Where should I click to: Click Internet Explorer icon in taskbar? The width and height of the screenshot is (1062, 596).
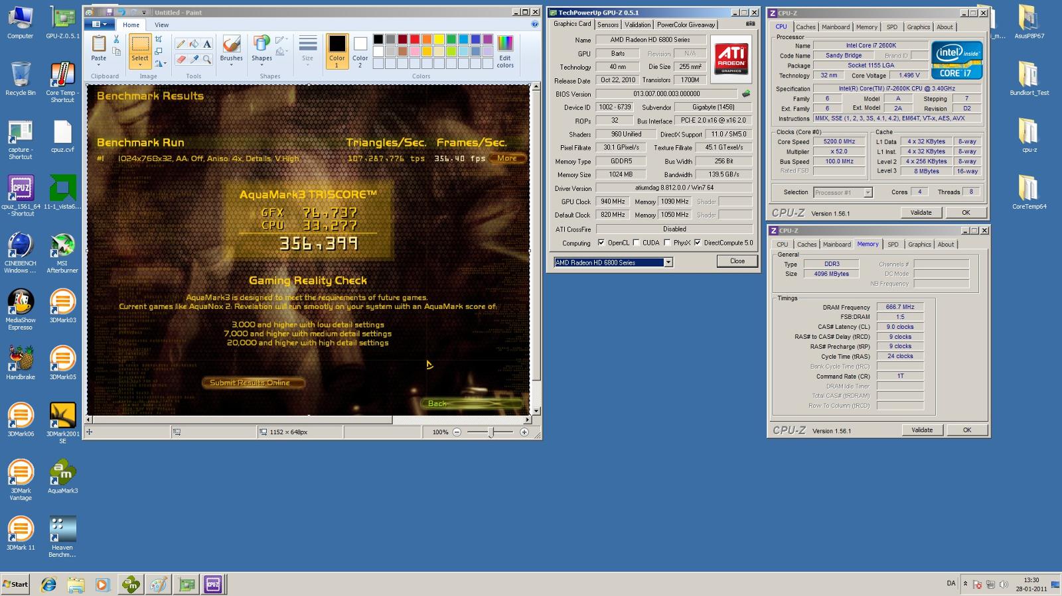(x=49, y=584)
